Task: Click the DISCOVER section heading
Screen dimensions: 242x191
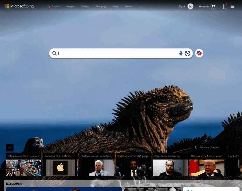Action: coord(14,184)
